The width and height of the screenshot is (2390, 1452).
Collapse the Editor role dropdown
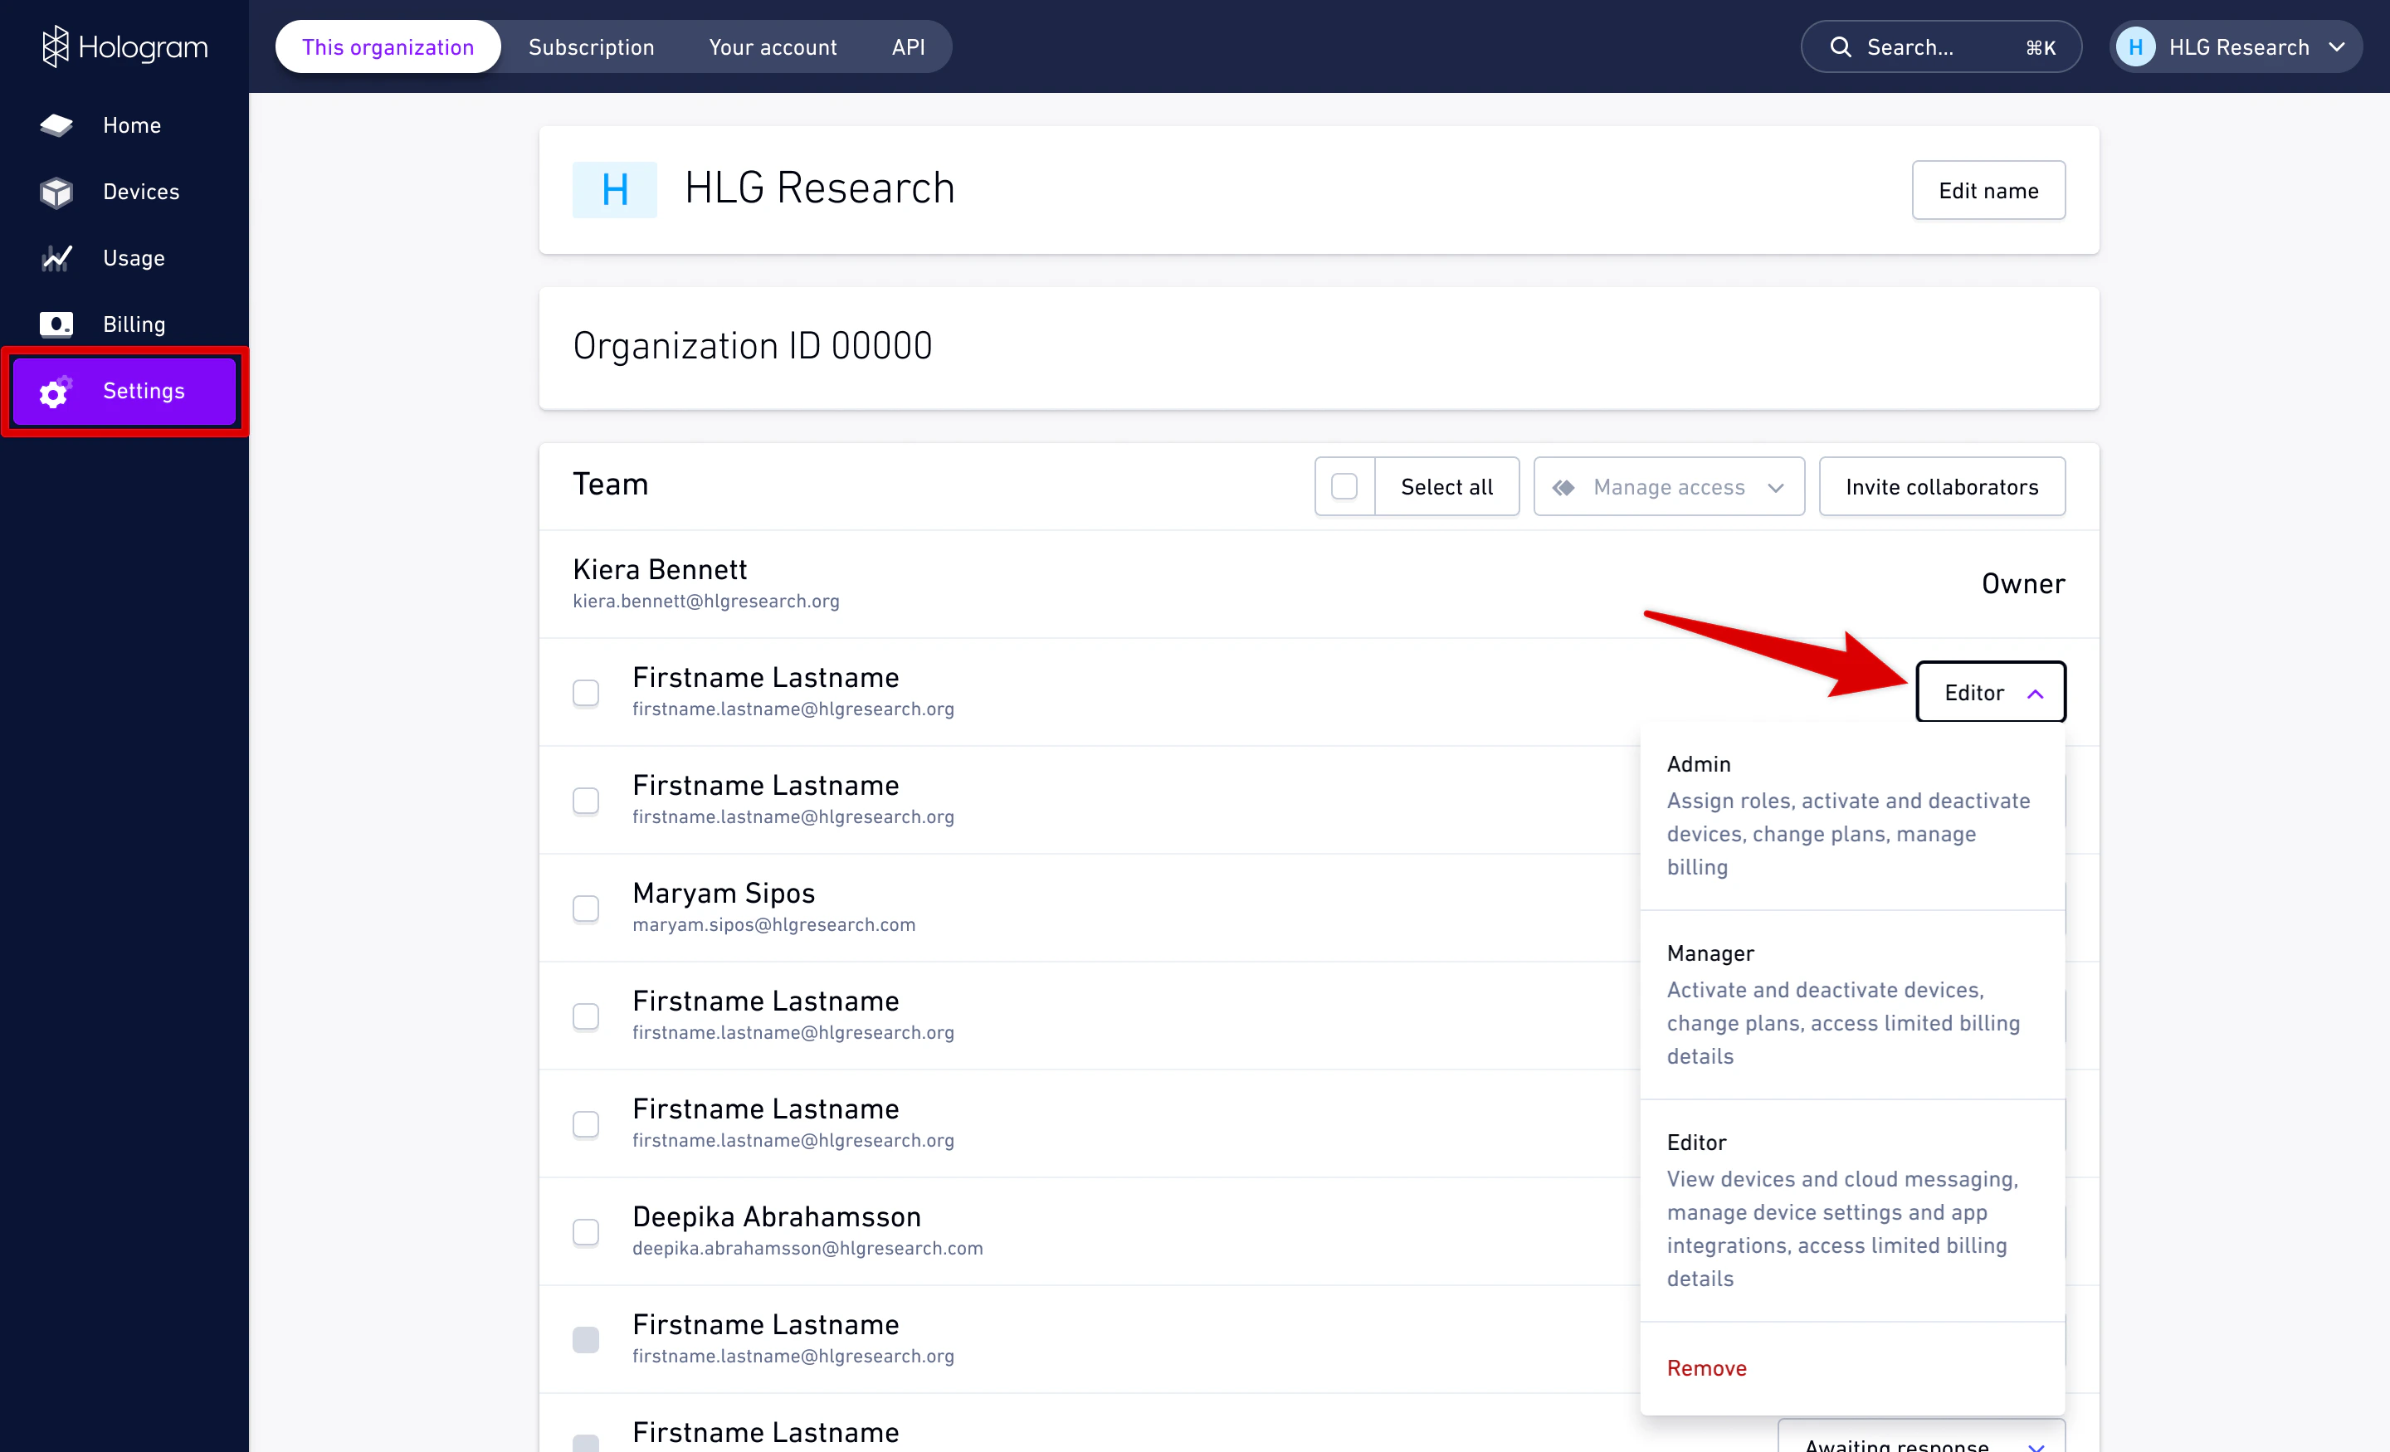[x=1990, y=693]
